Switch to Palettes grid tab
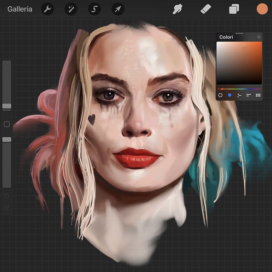 click(x=258, y=95)
